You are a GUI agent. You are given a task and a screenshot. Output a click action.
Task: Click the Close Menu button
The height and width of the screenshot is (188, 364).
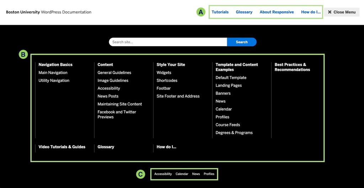[342, 12]
